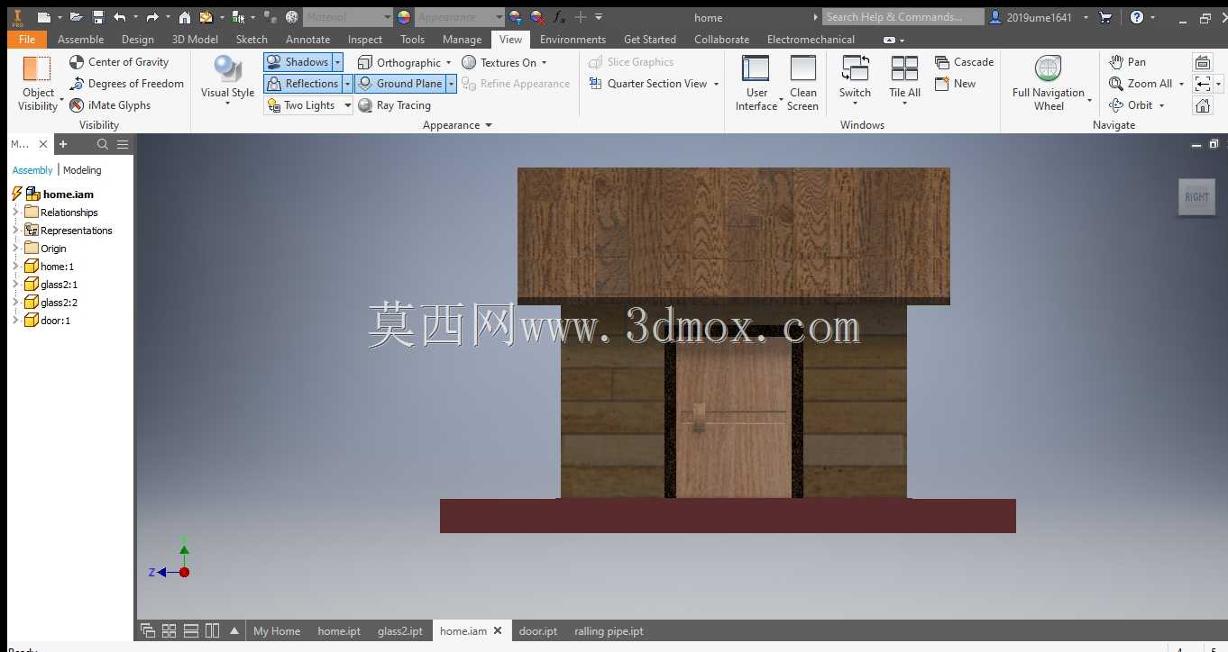Toggle Ground Plane display
1228x652 pixels.
[399, 84]
